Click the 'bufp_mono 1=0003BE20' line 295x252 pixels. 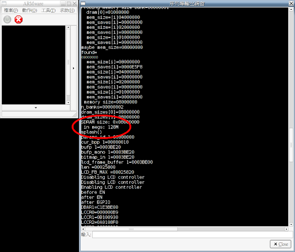pyautogui.click(x=108, y=152)
